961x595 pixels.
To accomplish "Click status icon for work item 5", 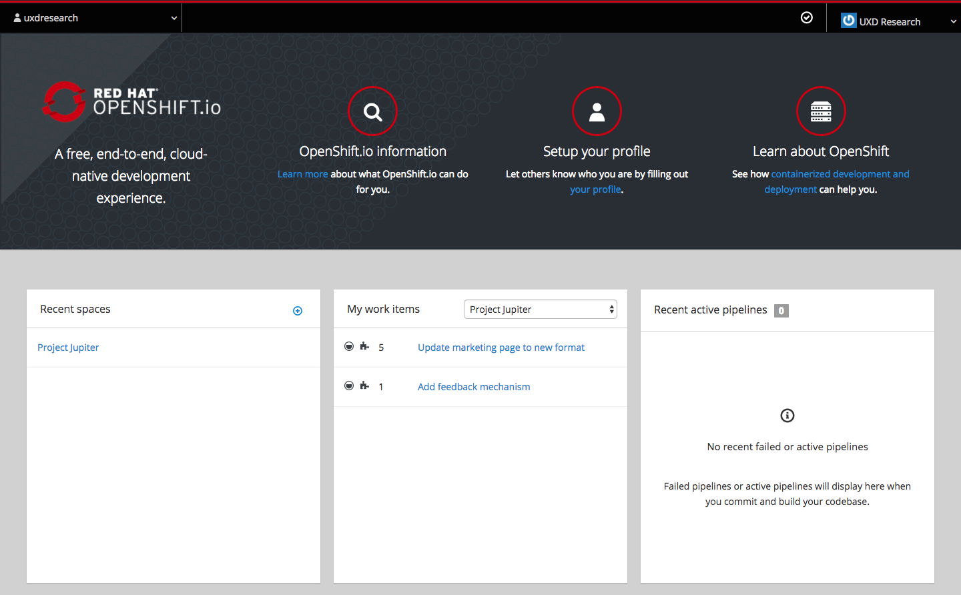I will (349, 346).
